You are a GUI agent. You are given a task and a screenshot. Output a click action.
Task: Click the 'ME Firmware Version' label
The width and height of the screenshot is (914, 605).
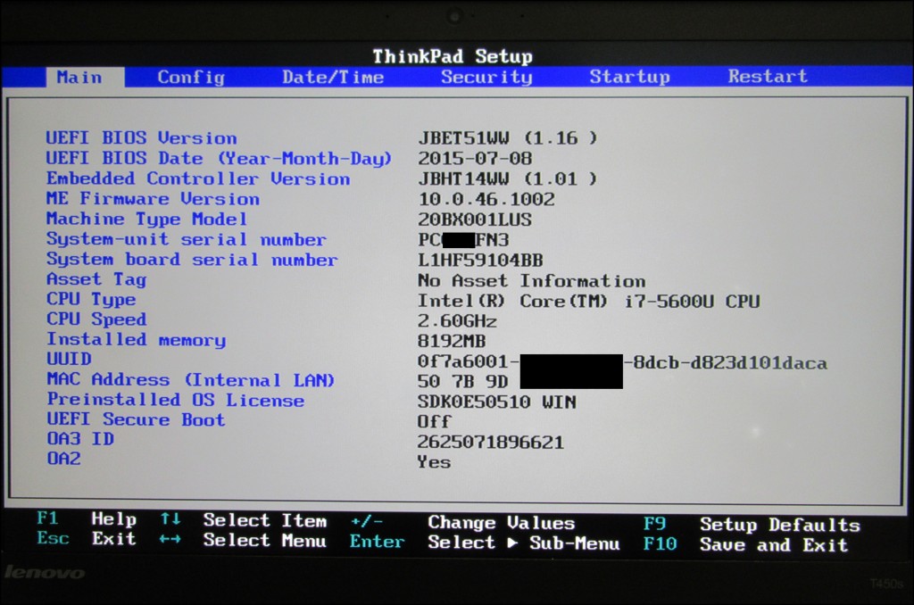(x=153, y=199)
